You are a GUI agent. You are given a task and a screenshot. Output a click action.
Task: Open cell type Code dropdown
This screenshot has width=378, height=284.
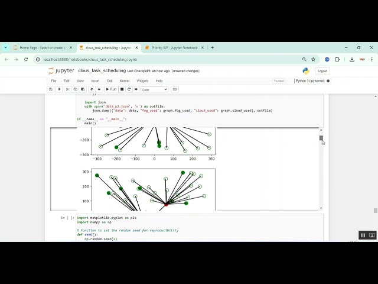point(154,89)
